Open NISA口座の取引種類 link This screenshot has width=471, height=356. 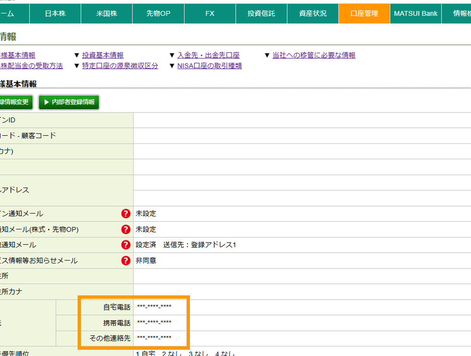coord(209,65)
